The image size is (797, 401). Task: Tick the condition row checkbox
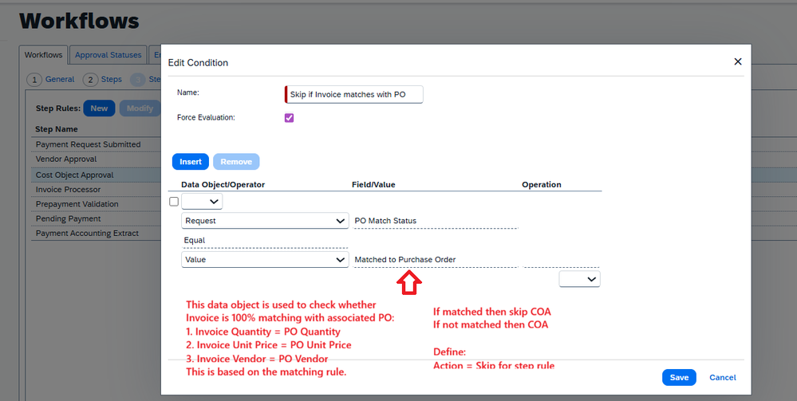point(174,202)
